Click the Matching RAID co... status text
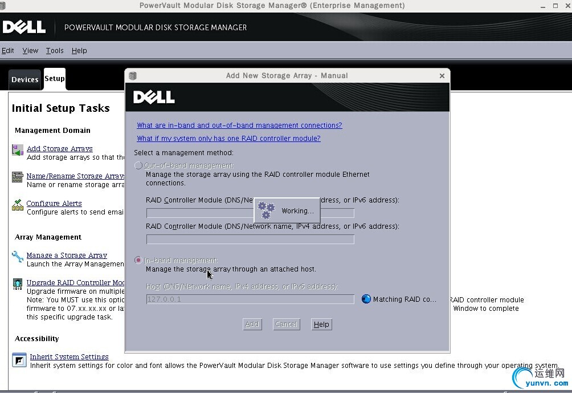This screenshot has width=572, height=393. tap(405, 299)
